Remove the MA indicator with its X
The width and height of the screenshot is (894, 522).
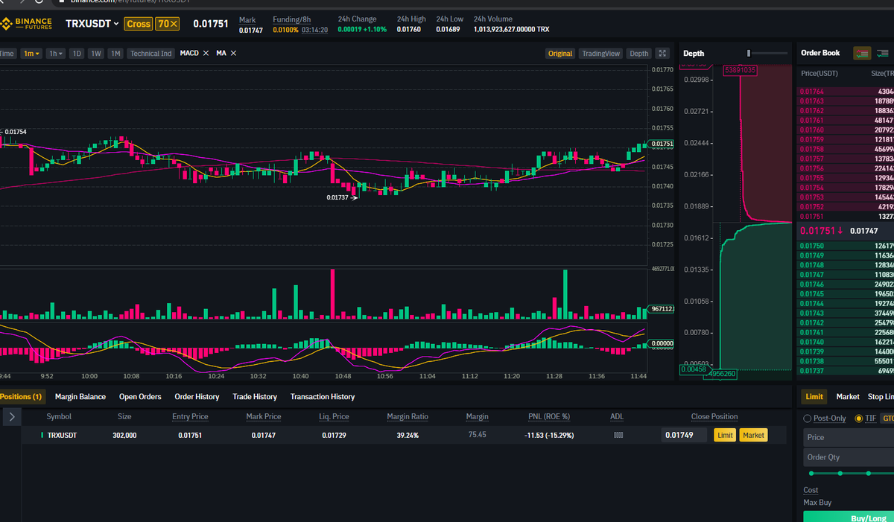[x=233, y=54]
